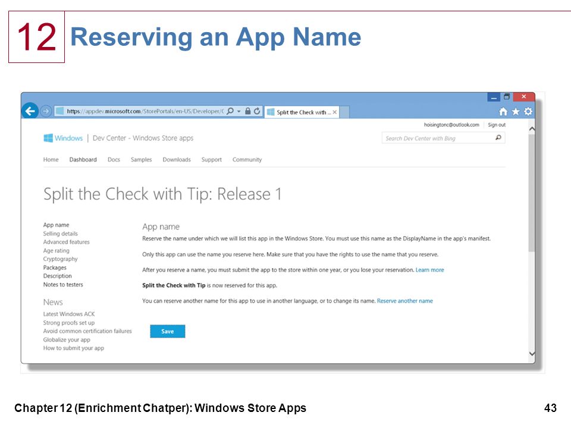
Task: Open Latest Windows ACK news link
Action: click(69, 314)
